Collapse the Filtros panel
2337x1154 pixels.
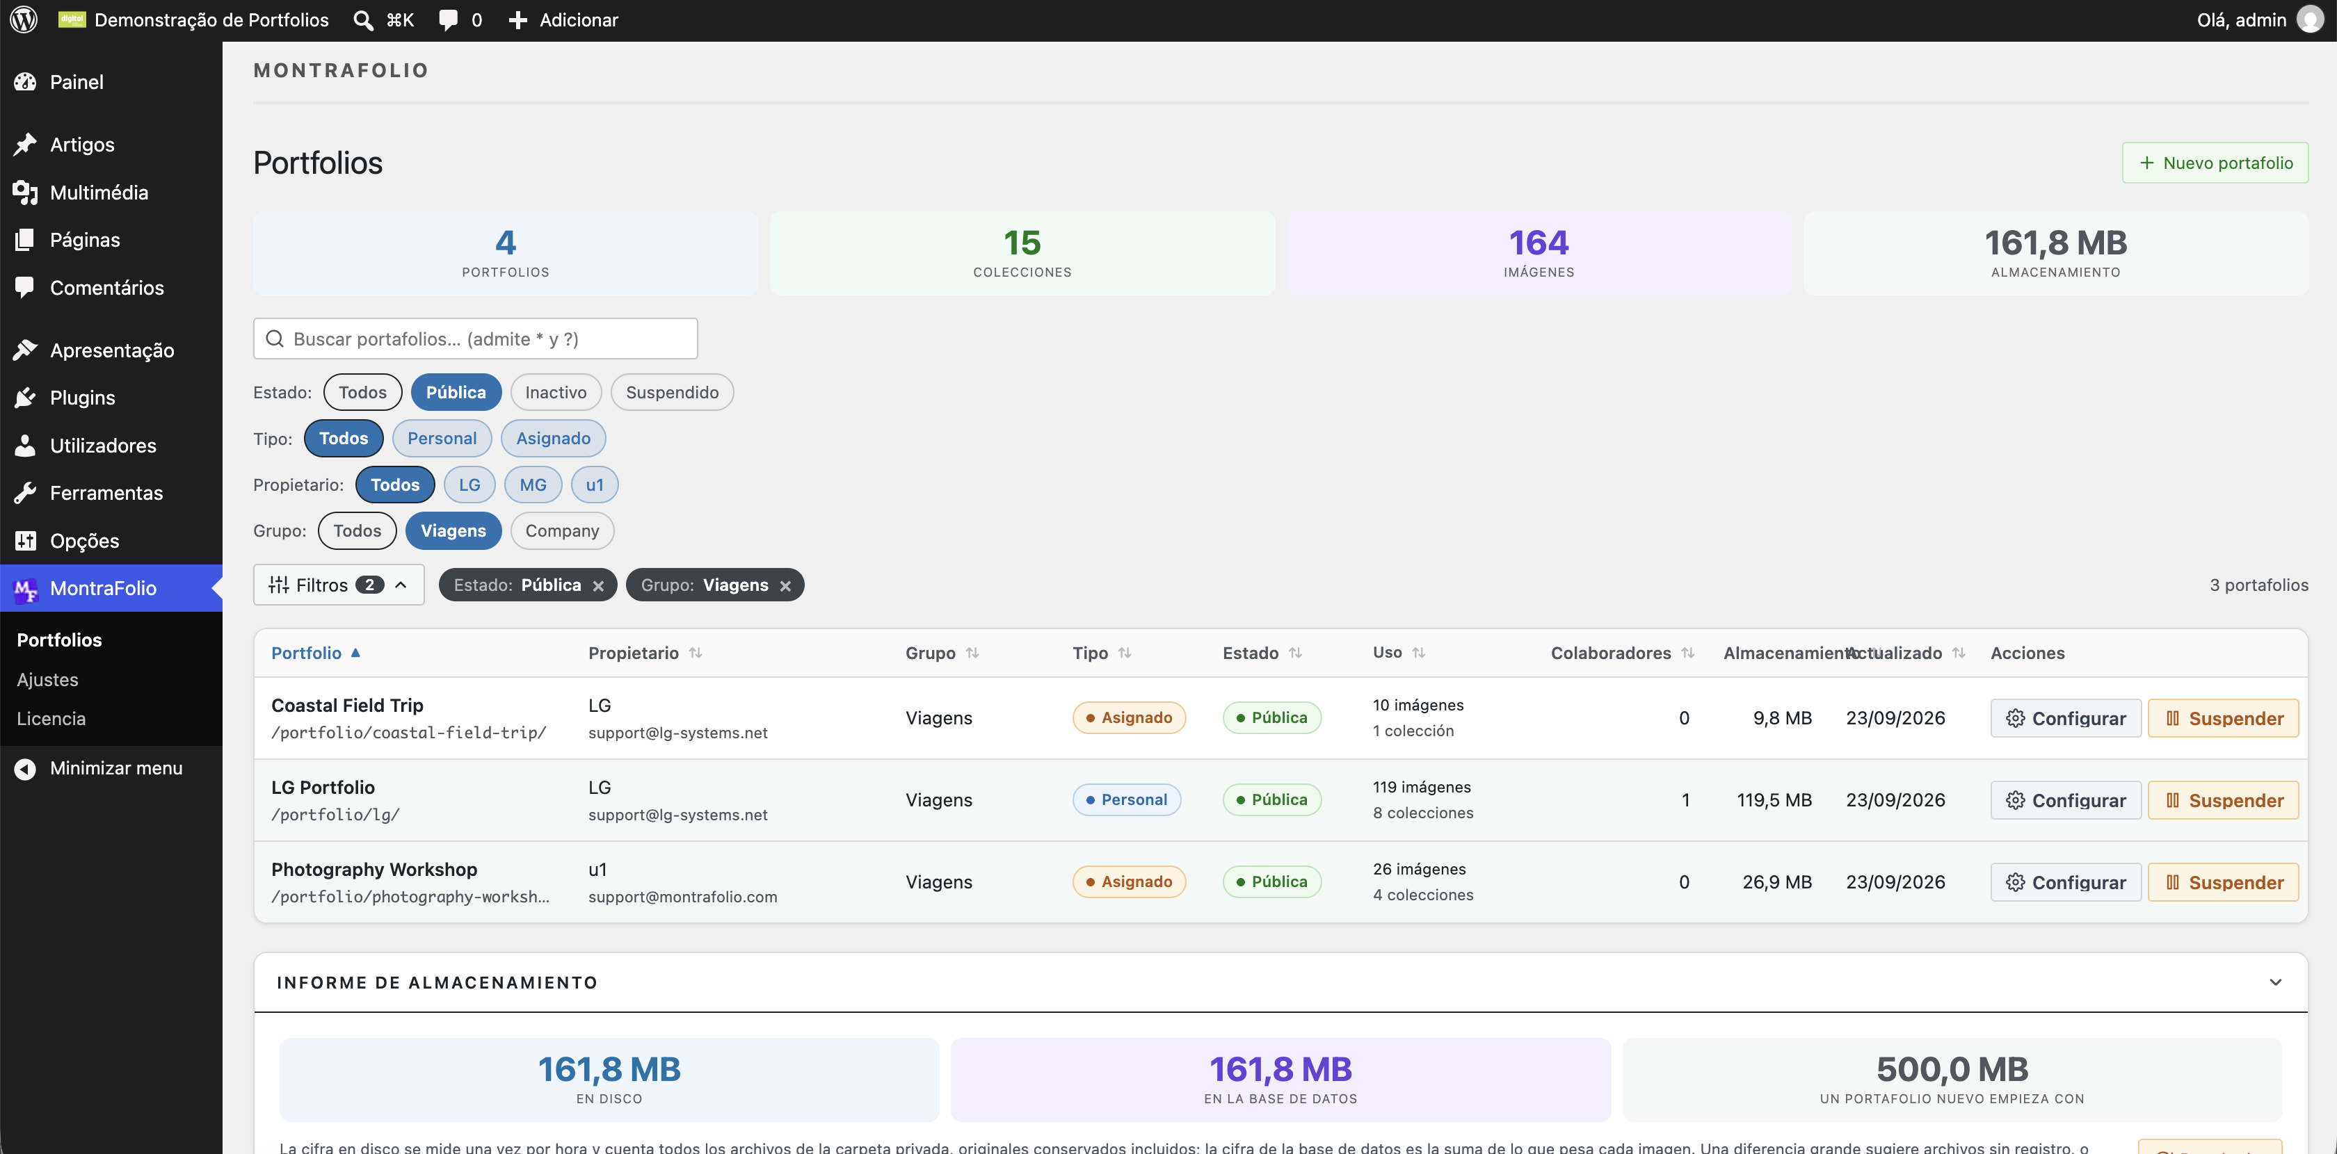(x=339, y=585)
